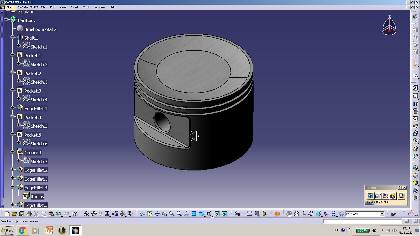420x236 pixels.
Task: Click the Fit All In view icon
Action: (x=150, y=214)
